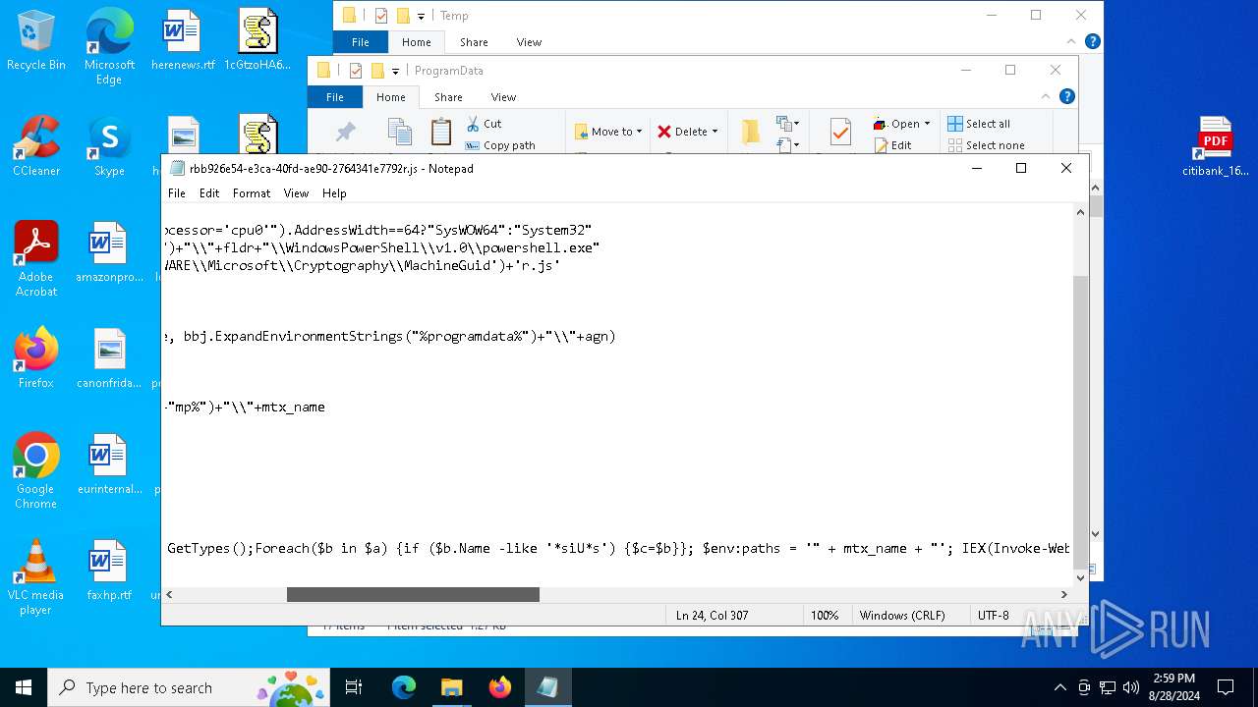Select the faxhp.rtf desktop file
Screen dimensions: 1258x707
[x=109, y=571]
